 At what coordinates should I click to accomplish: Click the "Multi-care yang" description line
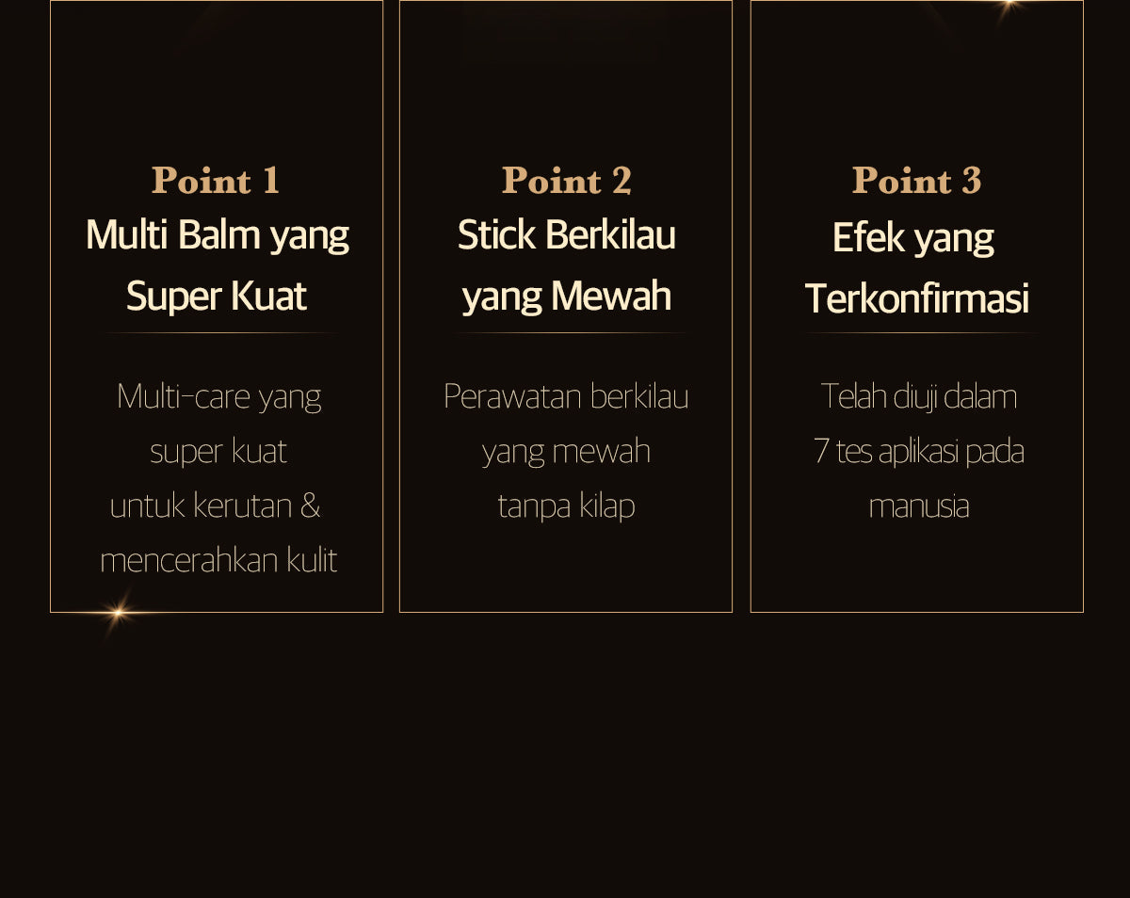click(x=218, y=396)
